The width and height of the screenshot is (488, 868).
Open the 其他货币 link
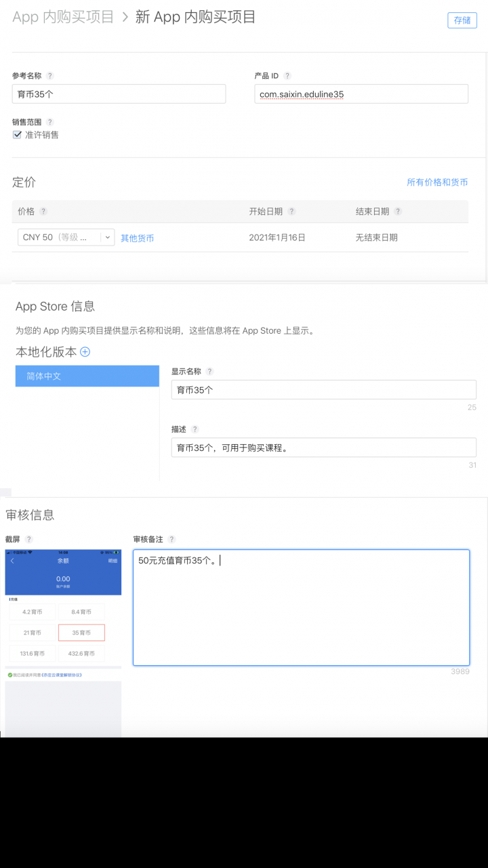pos(137,238)
